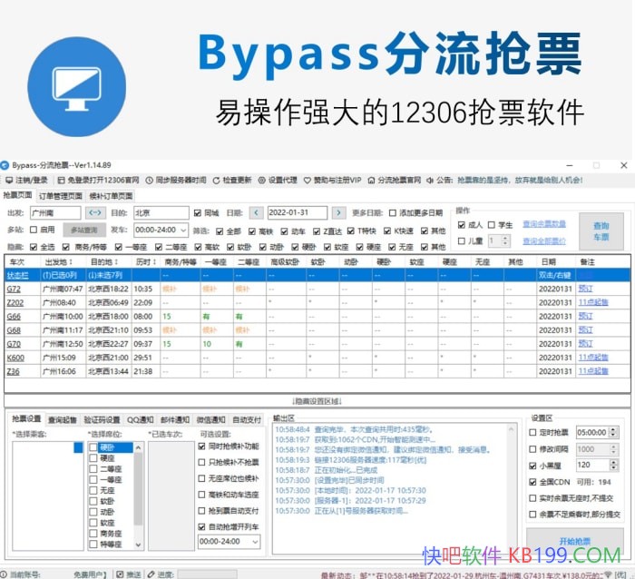Click 赞助与注册VIP in the toolbar
This screenshot has height=579, width=635.
[337, 180]
